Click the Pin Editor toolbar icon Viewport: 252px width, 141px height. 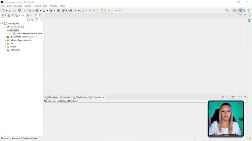pos(121,11)
